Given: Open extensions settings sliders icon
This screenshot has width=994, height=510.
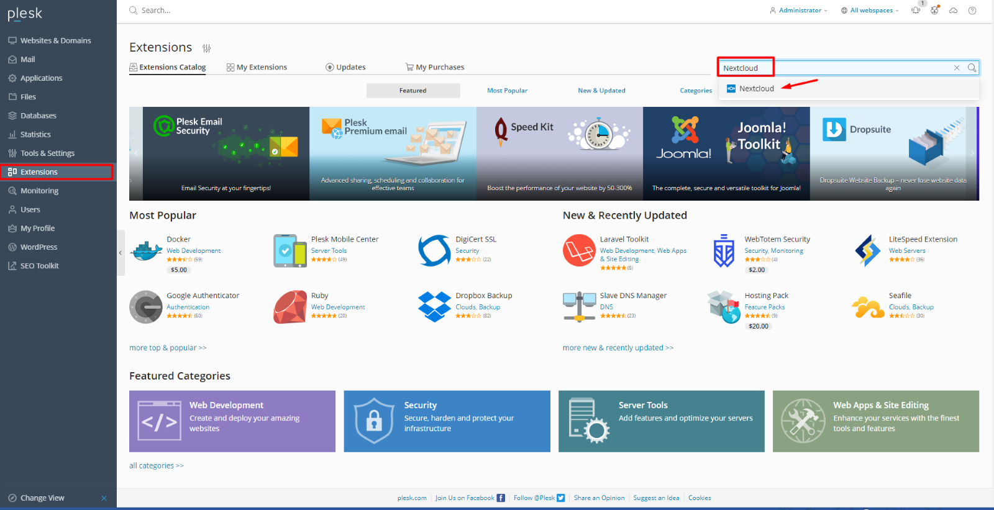Looking at the screenshot, I should 207,48.
